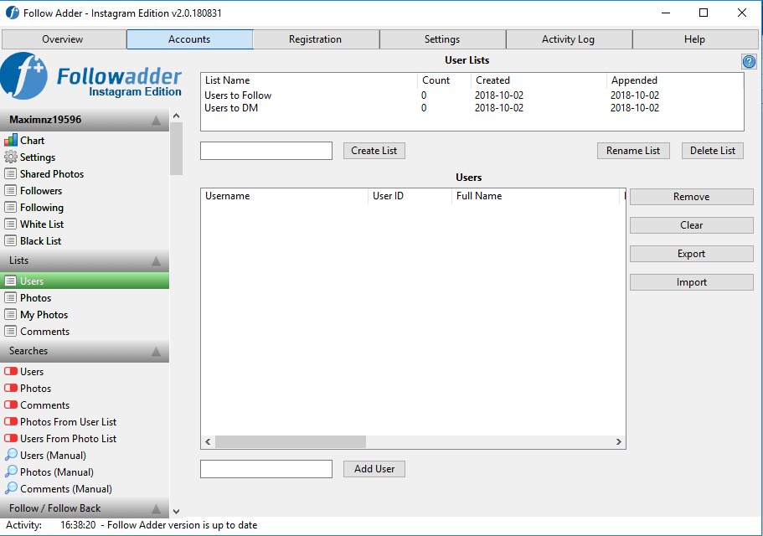Open the Help tab
763x536 pixels.
coord(695,39)
